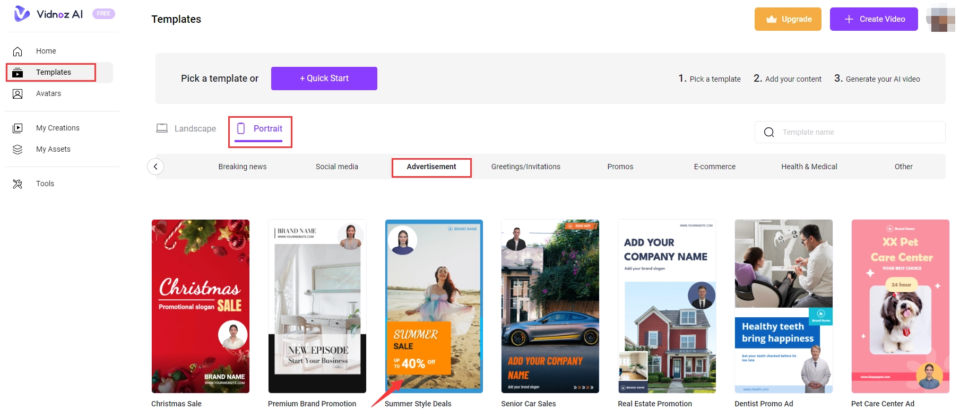Select the Portrait orientation tab
Image resolution: width=960 pixels, height=418 pixels.
260,129
